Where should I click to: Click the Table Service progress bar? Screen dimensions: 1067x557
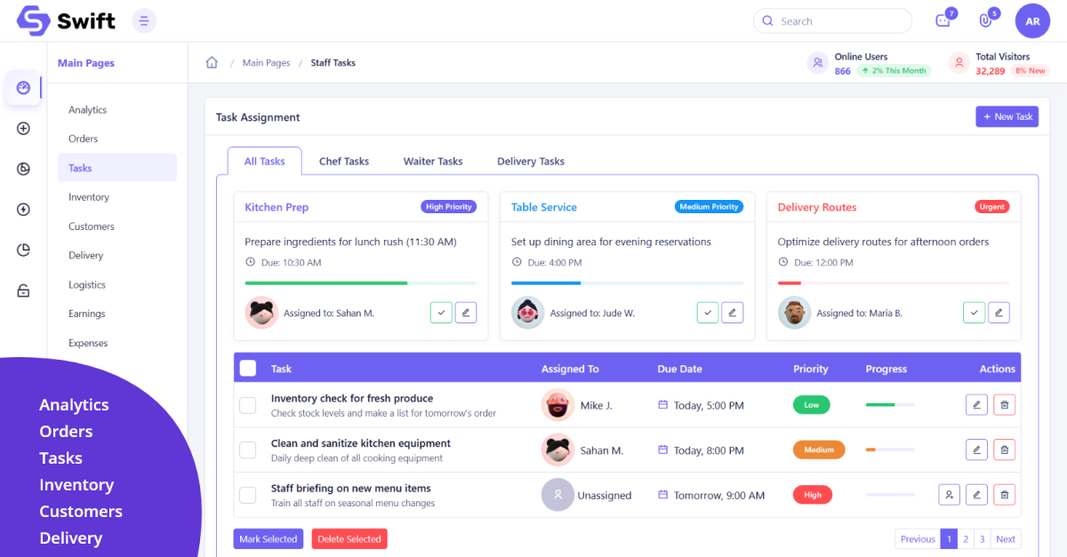(627, 282)
